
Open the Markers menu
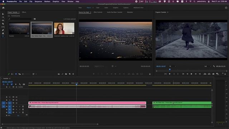(47, 1)
